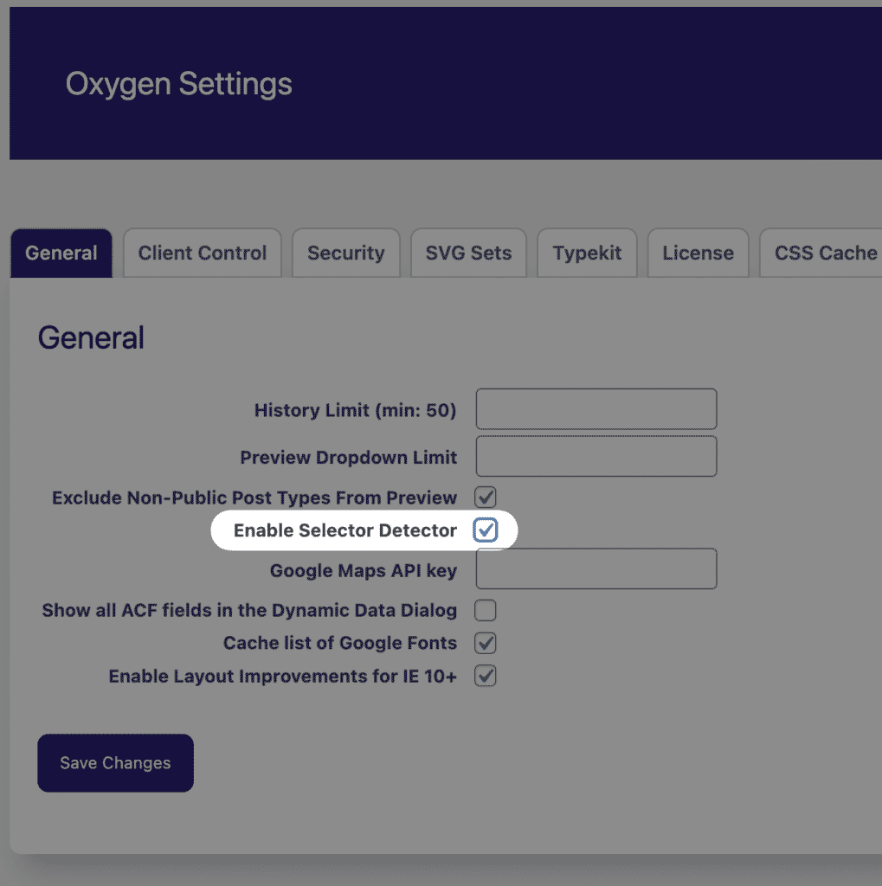Viewport: 882px width, 886px height.
Task: Click the Cache list of Google Fonts label
Action: click(x=340, y=643)
